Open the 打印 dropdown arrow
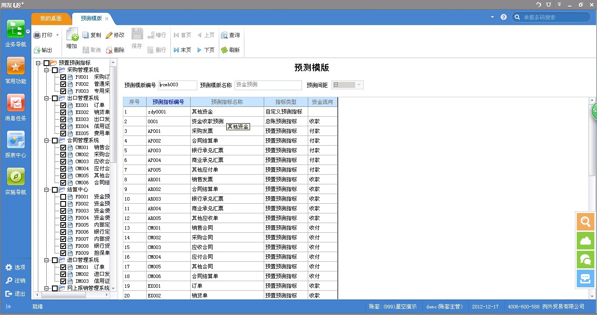This screenshot has width=597, height=315. tap(57, 35)
